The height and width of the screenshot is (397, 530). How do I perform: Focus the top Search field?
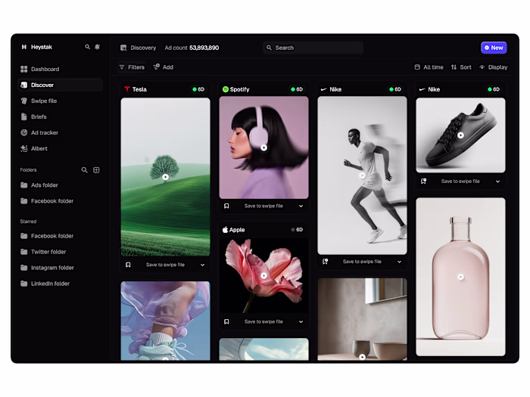point(313,48)
